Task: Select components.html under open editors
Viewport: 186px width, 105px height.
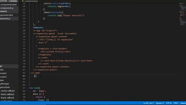Action: [8, 5]
